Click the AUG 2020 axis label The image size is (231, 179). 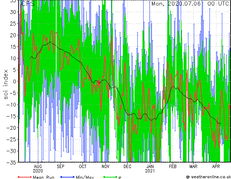pyautogui.click(x=38, y=169)
